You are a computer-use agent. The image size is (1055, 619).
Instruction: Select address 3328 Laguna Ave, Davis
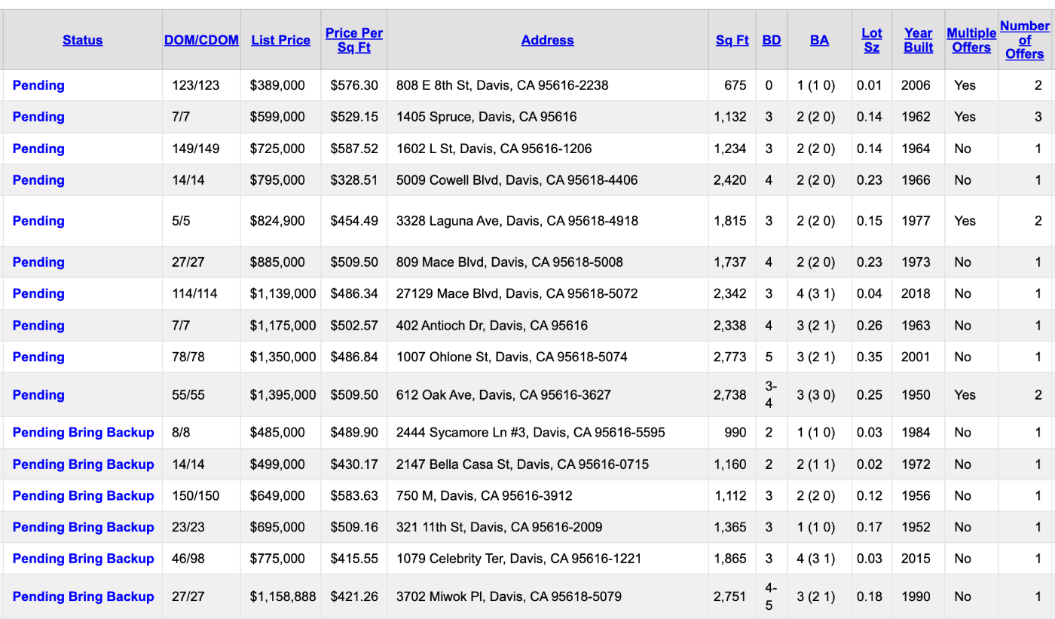[x=517, y=221]
